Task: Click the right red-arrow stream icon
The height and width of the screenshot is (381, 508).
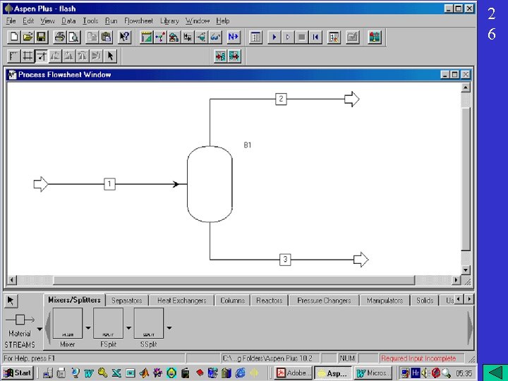Action: tap(234, 56)
